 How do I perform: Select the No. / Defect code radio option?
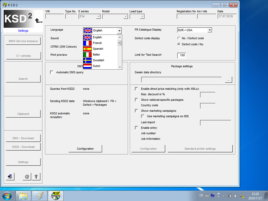point(179,38)
